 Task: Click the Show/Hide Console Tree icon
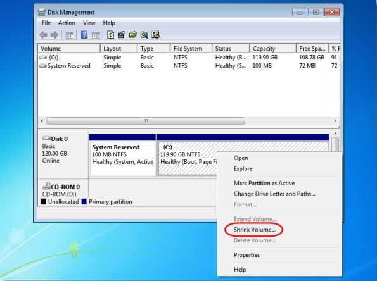(x=69, y=35)
